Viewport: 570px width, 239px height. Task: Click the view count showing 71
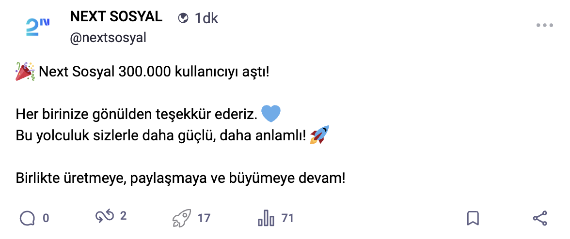pyautogui.click(x=287, y=218)
